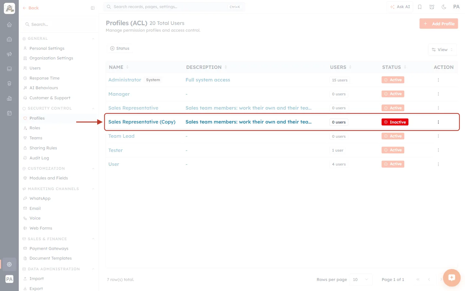The height and width of the screenshot is (291, 465).
Task: Sort the table by USERS column
Action: (341, 67)
